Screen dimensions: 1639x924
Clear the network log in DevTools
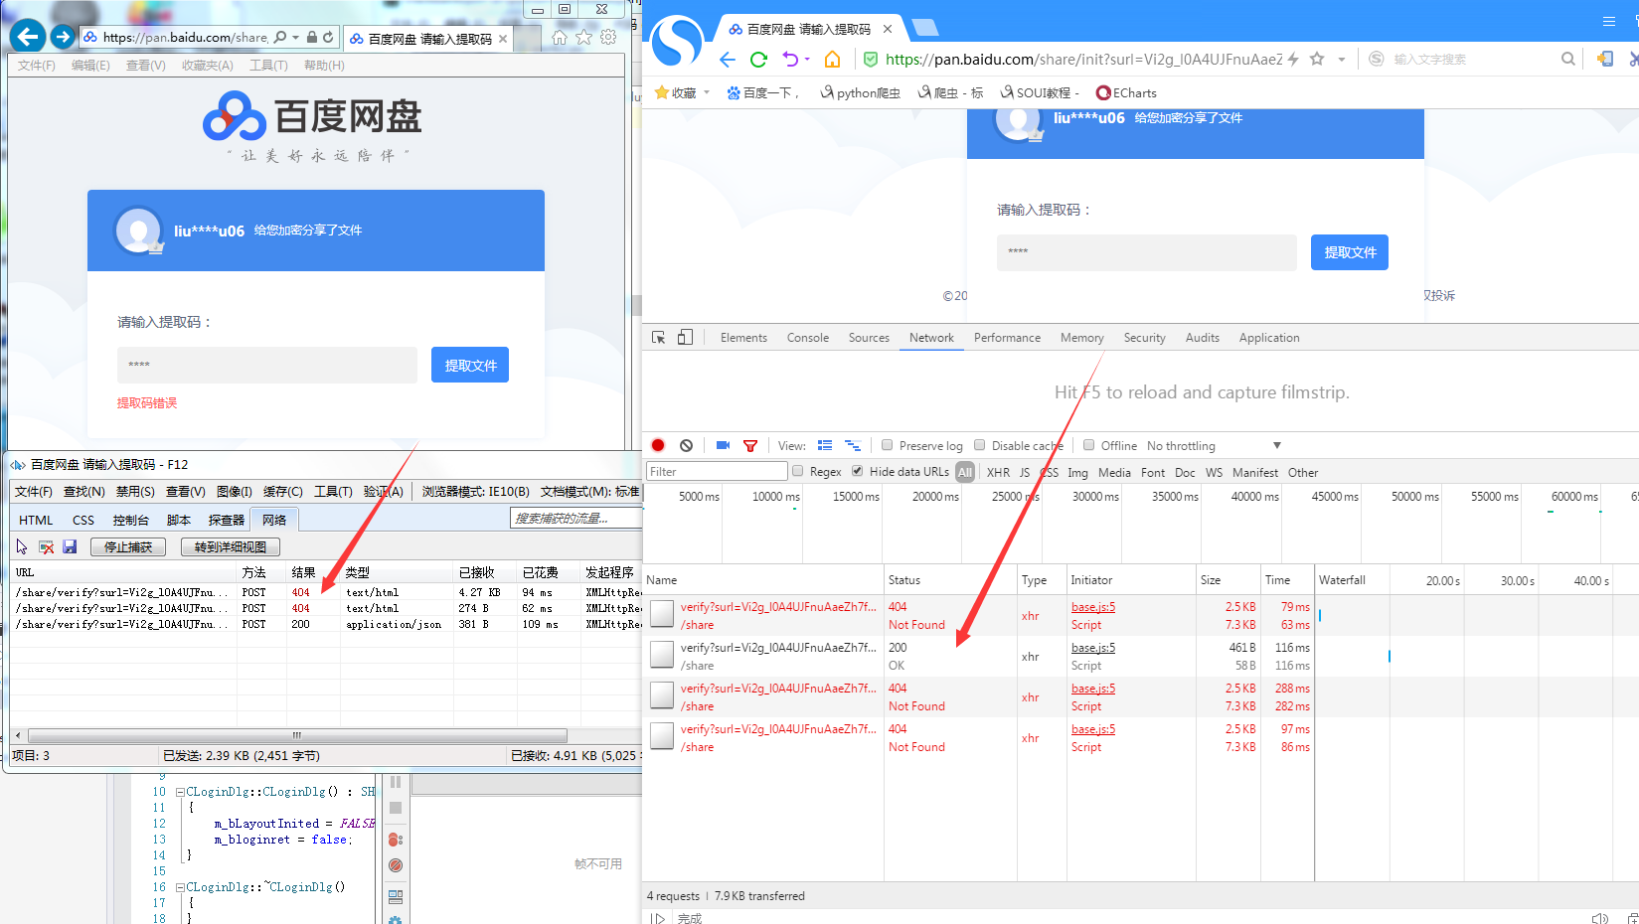[686, 445]
